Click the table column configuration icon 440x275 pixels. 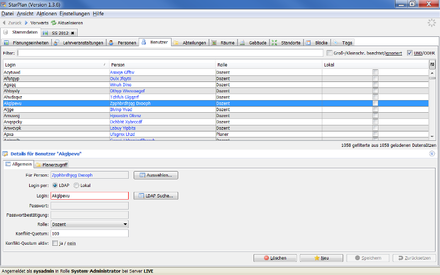coord(432,64)
